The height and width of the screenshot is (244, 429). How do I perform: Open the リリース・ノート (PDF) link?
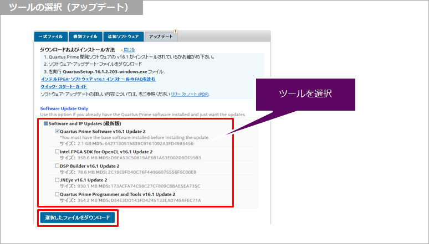pyautogui.click(x=190, y=94)
